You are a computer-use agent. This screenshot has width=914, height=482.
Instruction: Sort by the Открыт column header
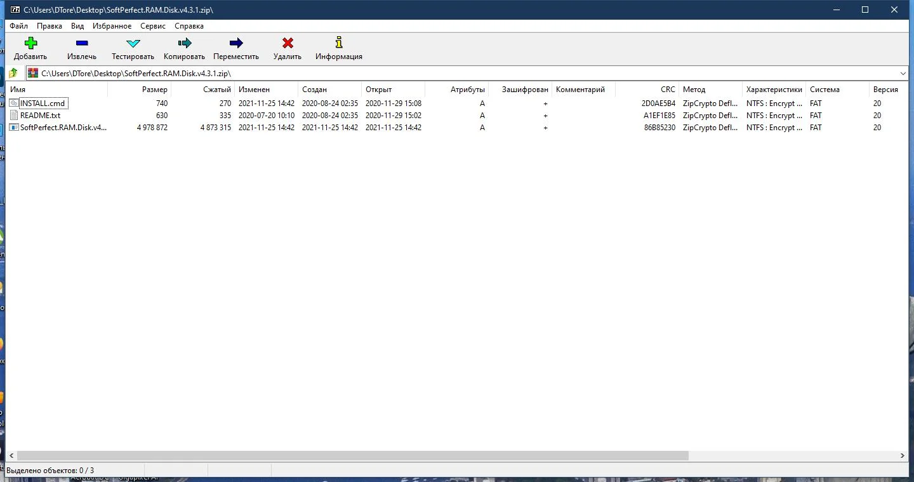pos(393,90)
